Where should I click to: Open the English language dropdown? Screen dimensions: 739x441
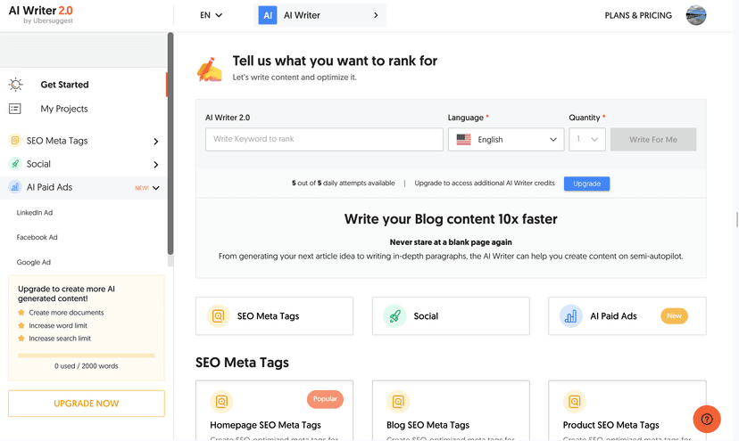tap(506, 139)
